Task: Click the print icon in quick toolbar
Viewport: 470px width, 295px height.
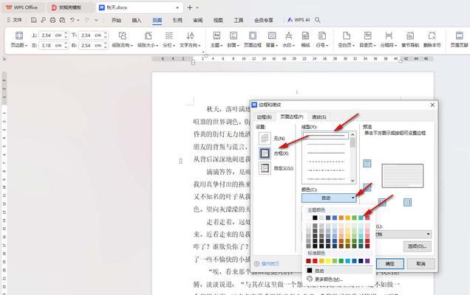Action: coord(52,20)
